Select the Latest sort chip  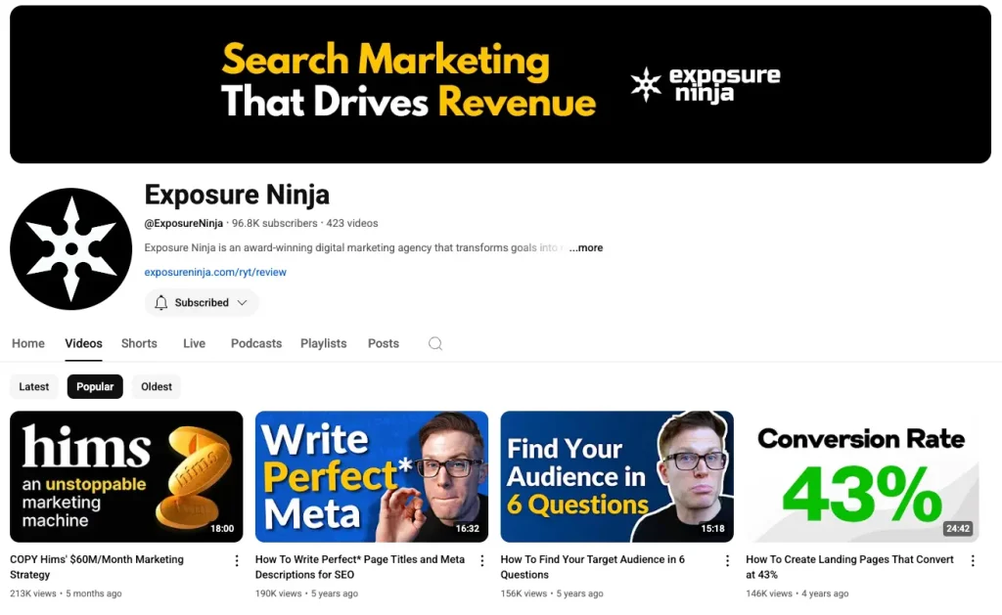[x=34, y=386]
